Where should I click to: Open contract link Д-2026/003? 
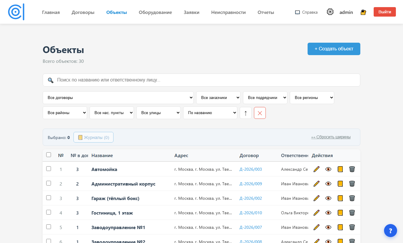(x=251, y=169)
